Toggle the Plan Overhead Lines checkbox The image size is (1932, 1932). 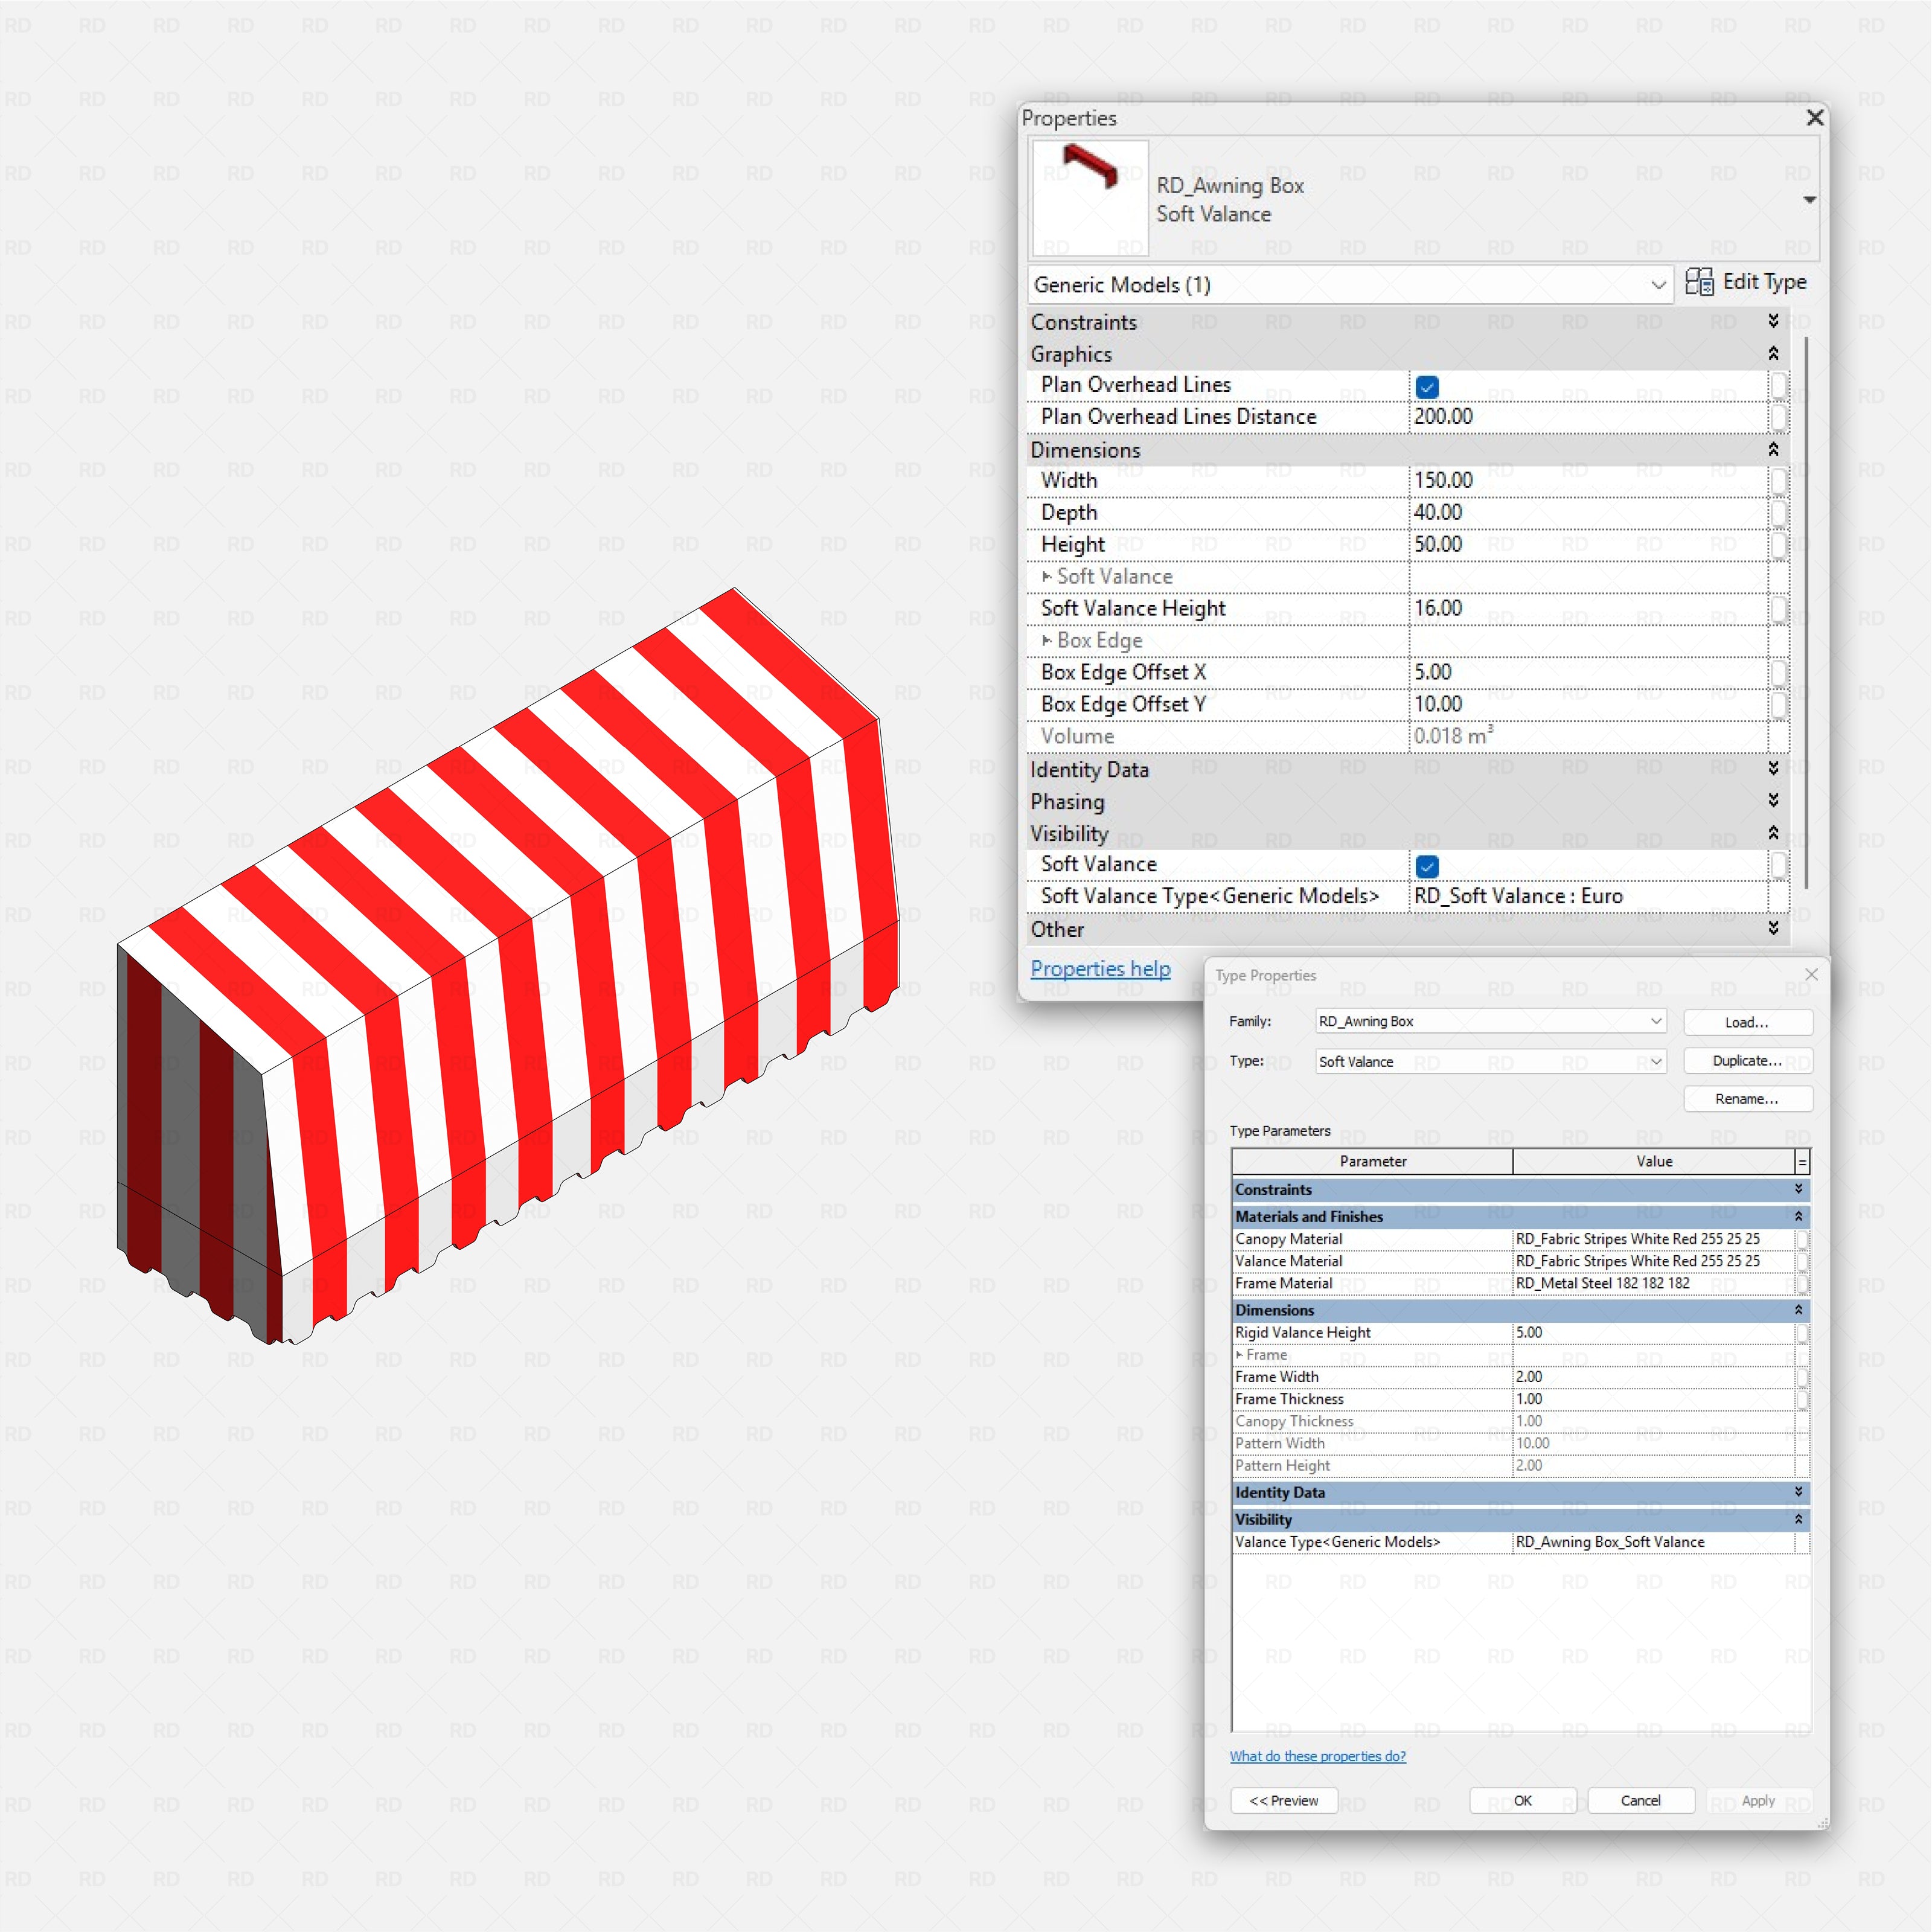(x=1427, y=386)
